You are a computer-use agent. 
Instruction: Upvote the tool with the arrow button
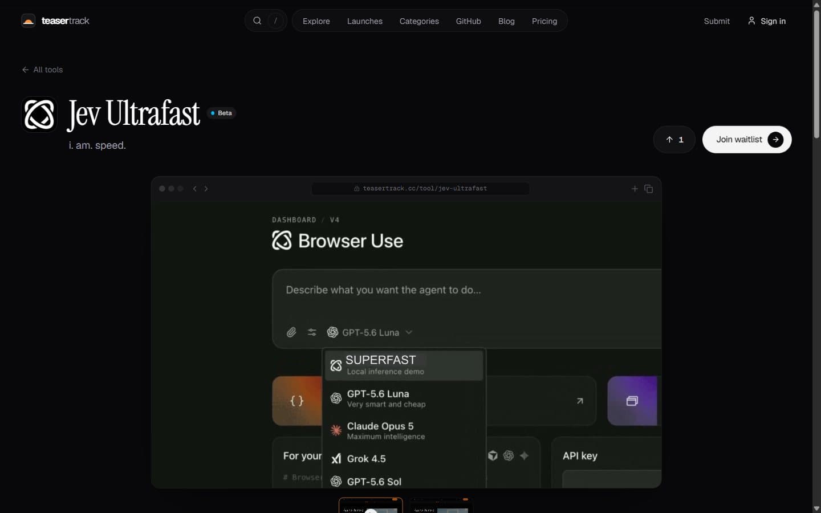click(674, 140)
